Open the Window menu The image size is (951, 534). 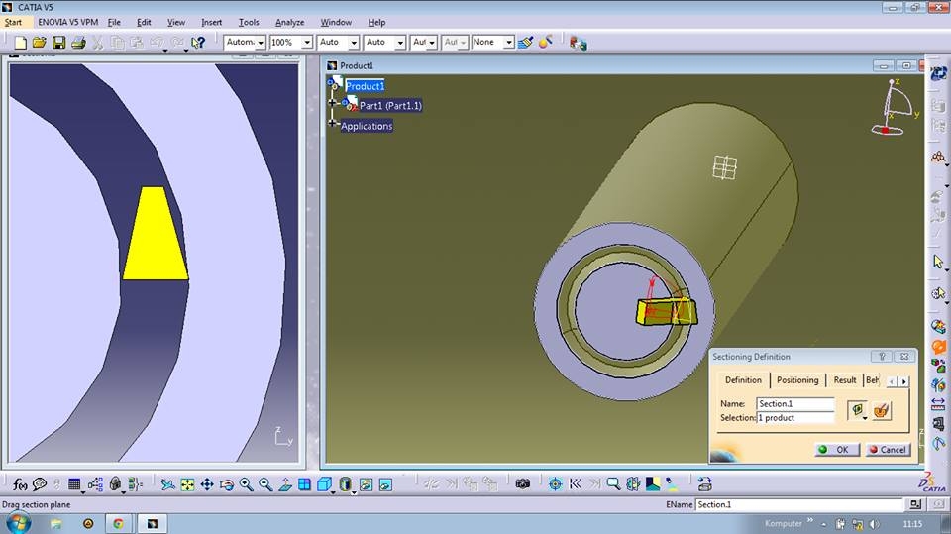(x=336, y=23)
